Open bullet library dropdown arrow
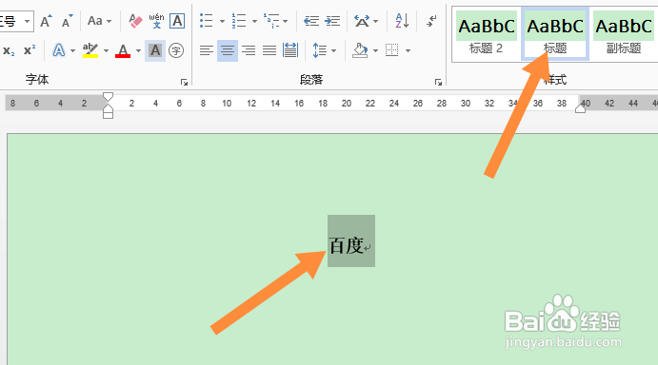This screenshot has width=658, height=365. [x=222, y=21]
